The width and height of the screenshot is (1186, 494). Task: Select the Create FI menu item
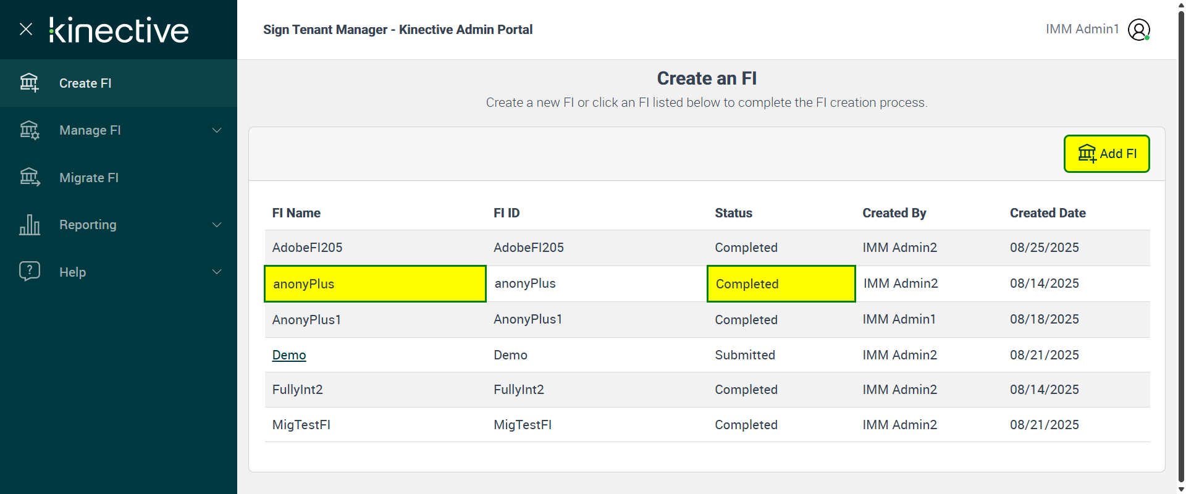(85, 83)
